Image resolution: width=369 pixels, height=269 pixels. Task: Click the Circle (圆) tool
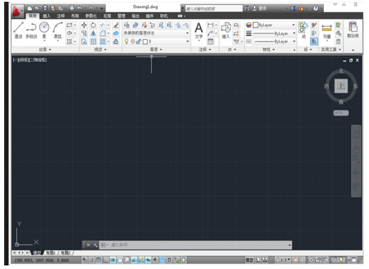pos(44,29)
